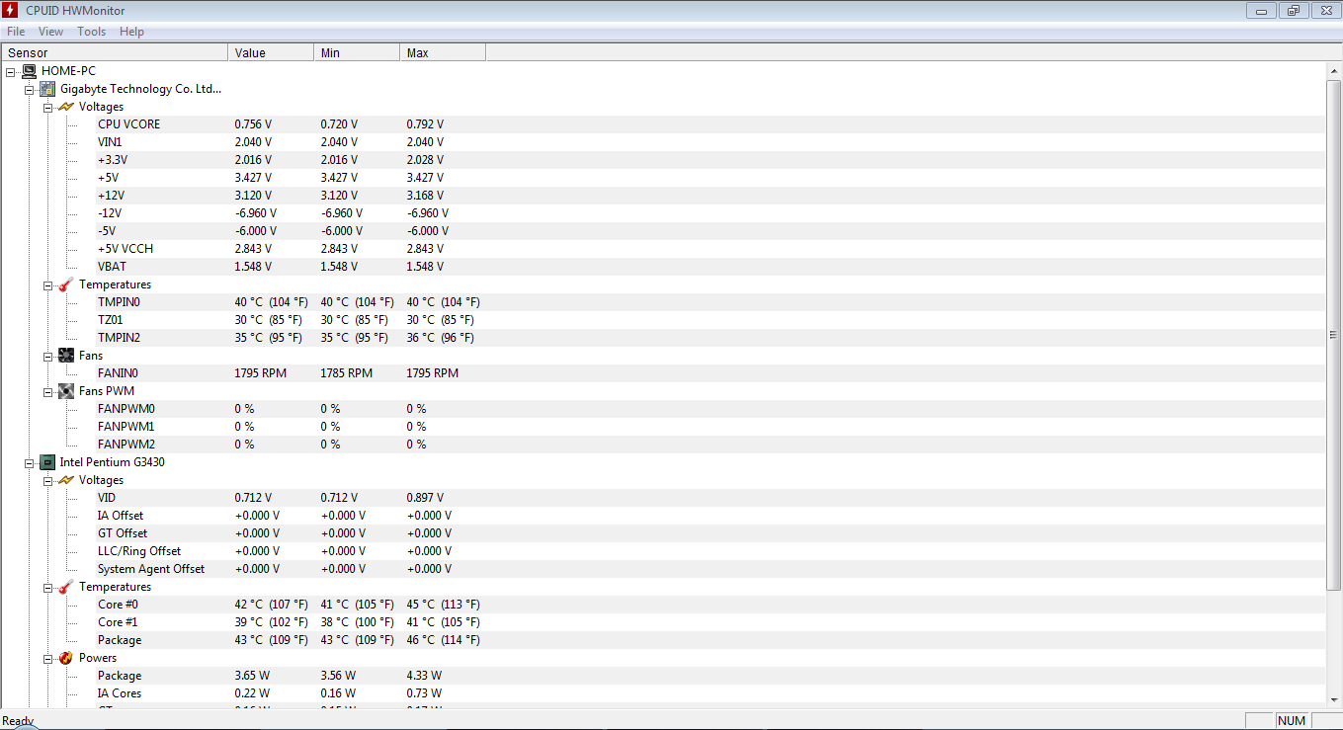This screenshot has height=730, width=1343.
Task: Click the Fans icon beside FANIN0 group
Action: (x=65, y=356)
